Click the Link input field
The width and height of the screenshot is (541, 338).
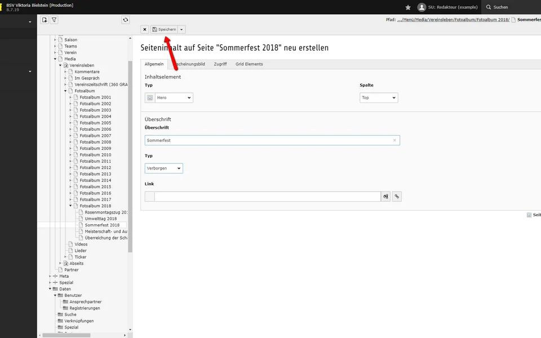click(x=267, y=197)
